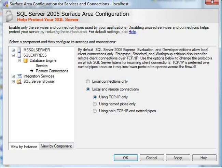
Task: Click the SQL Server Browser magnifier icon
Action: [19, 82]
